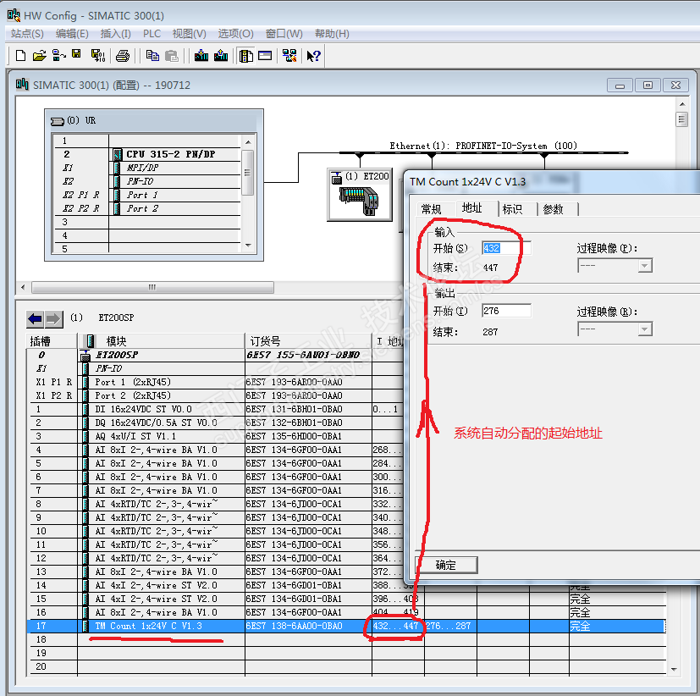Screen dimensions: 700x696
Task: Click the station view vertical scroll up arrow
Action: point(681,104)
